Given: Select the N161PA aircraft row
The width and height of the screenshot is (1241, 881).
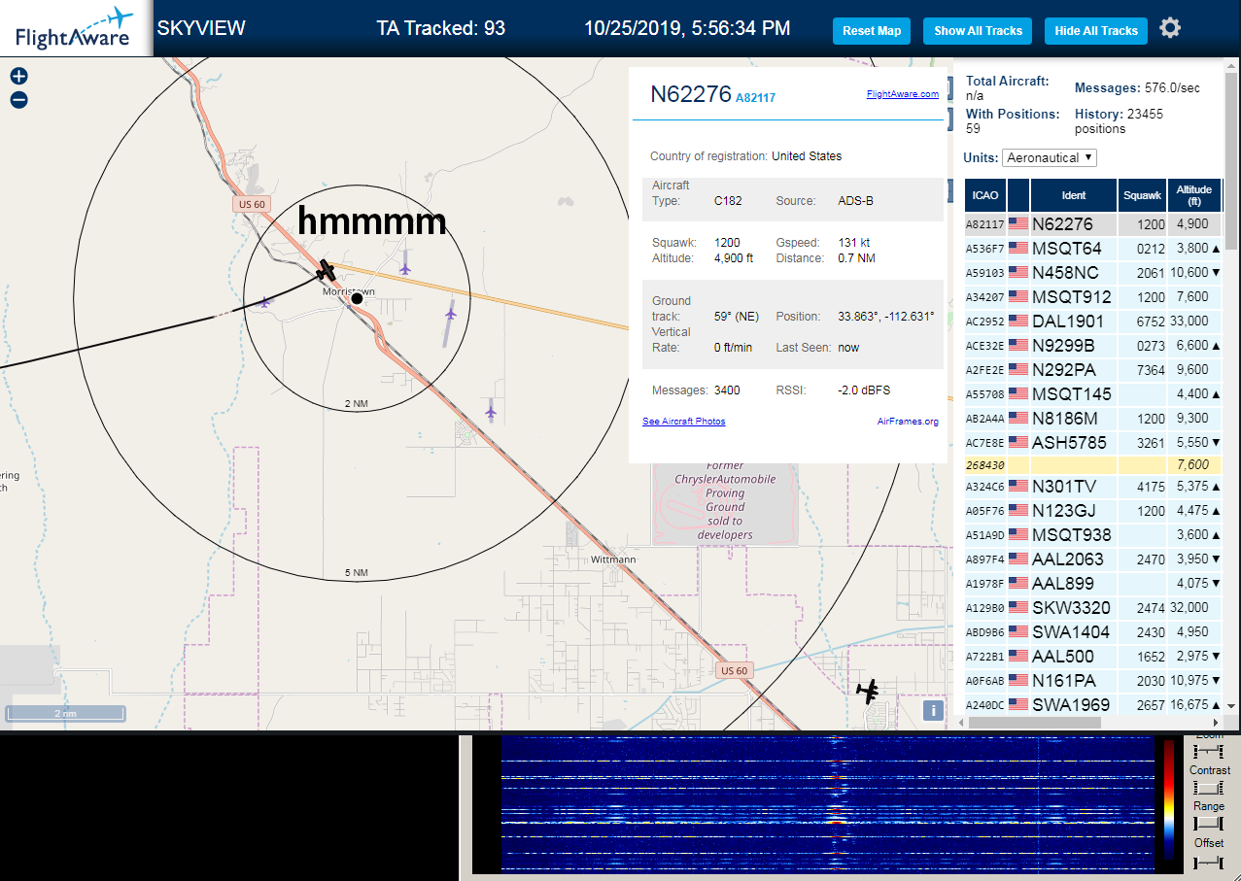Looking at the screenshot, I should (x=1093, y=681).
